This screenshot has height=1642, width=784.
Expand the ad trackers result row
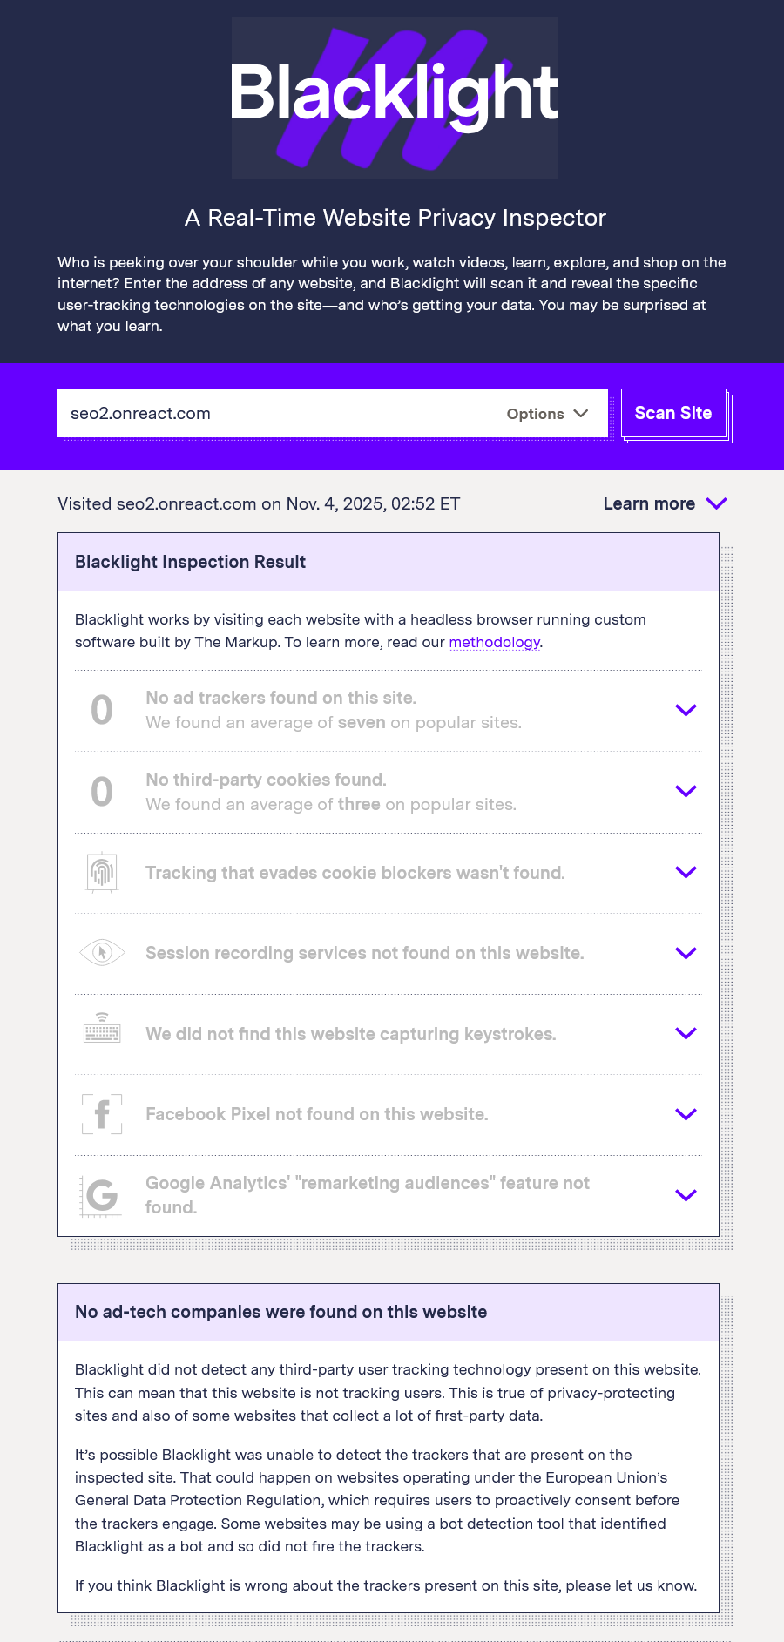click(686, 710)
